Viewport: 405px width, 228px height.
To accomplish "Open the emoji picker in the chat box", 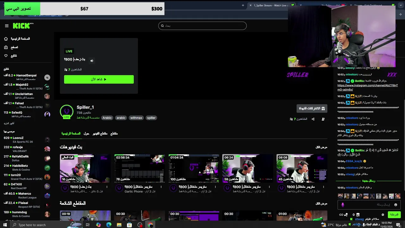I will pyautogui.click(x=396, y=205).
